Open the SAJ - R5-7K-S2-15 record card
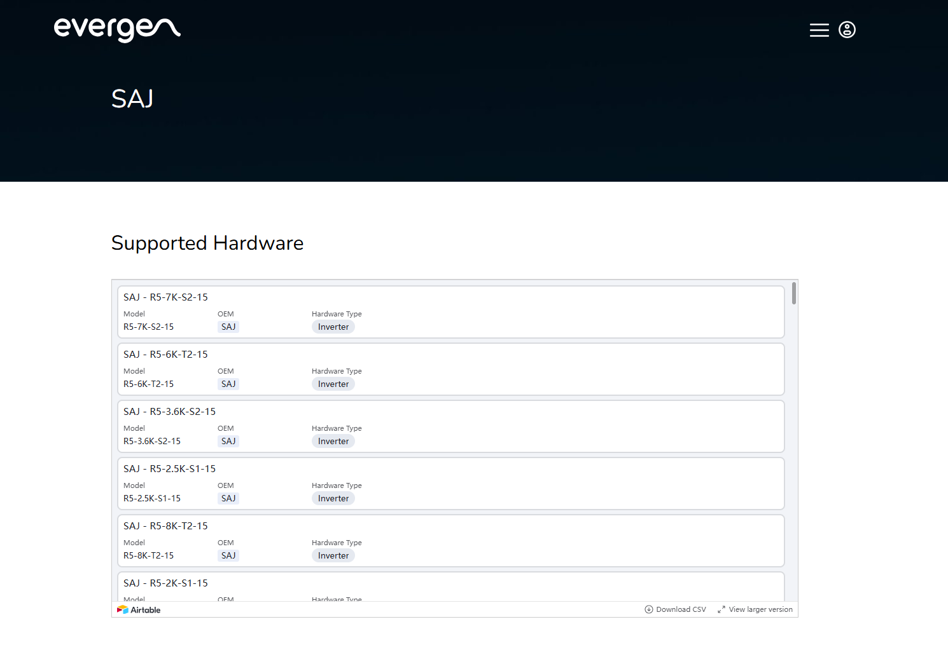The width and height of the screenshot is (948, 671). pos(450,312)
